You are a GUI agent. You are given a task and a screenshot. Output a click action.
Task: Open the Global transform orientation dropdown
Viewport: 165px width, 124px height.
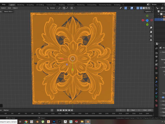pos(52,8)
